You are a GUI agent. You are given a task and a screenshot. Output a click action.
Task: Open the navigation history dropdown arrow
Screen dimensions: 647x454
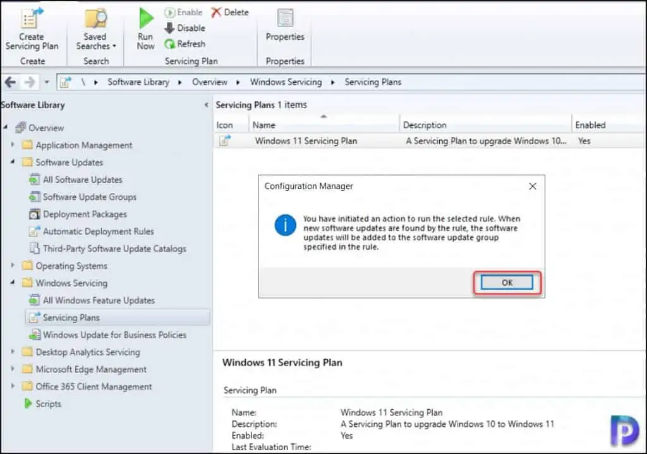point(47,82)
